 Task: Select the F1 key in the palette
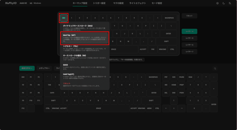31,77
